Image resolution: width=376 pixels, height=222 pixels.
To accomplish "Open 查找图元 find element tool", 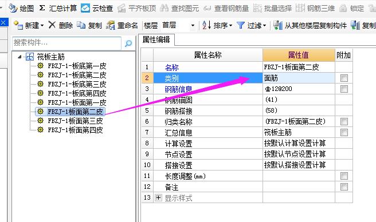I will 179,9.
